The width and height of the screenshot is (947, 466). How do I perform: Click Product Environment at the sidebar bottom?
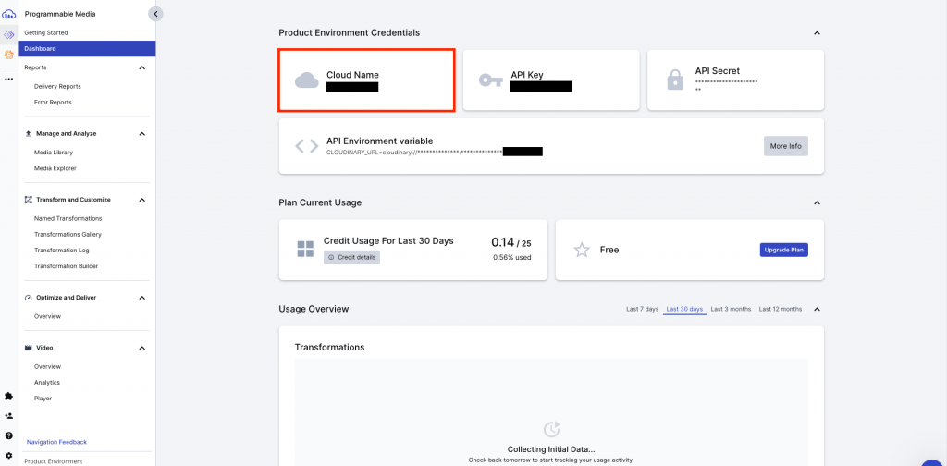(53, 461)
